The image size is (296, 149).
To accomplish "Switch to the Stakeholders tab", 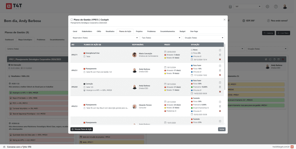I will pos(87,31).
